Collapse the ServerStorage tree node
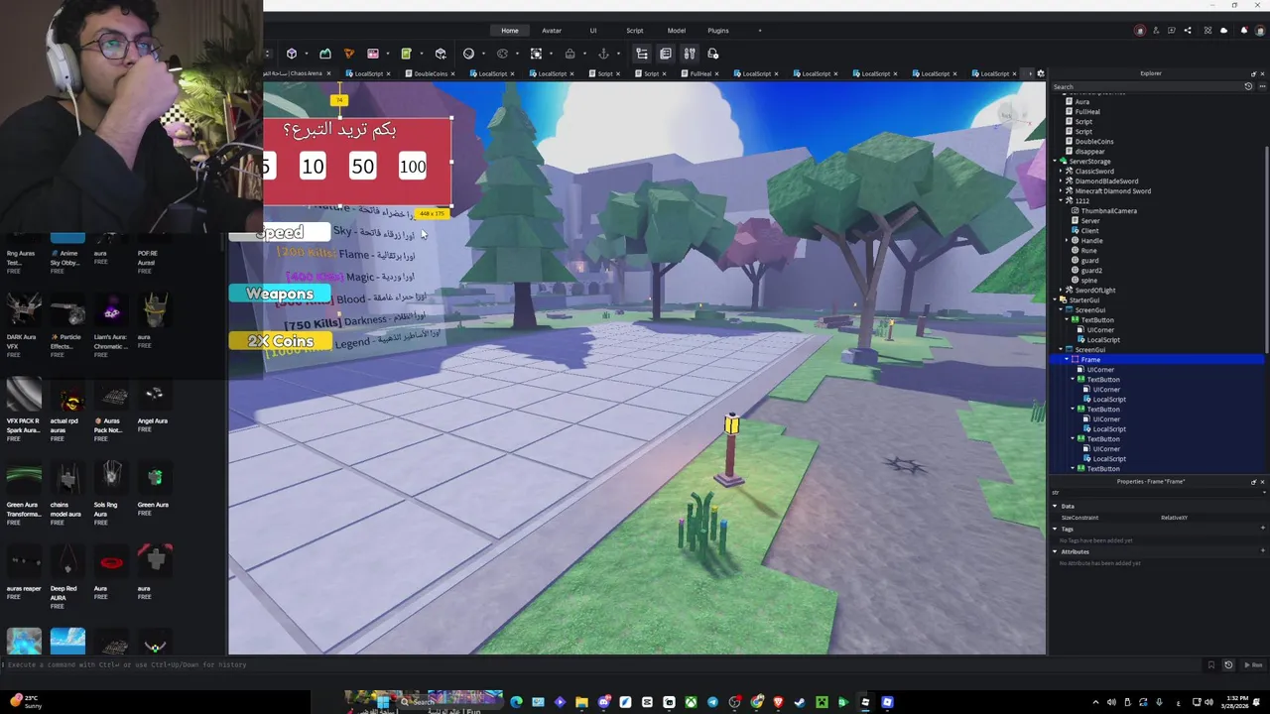 1056,162
